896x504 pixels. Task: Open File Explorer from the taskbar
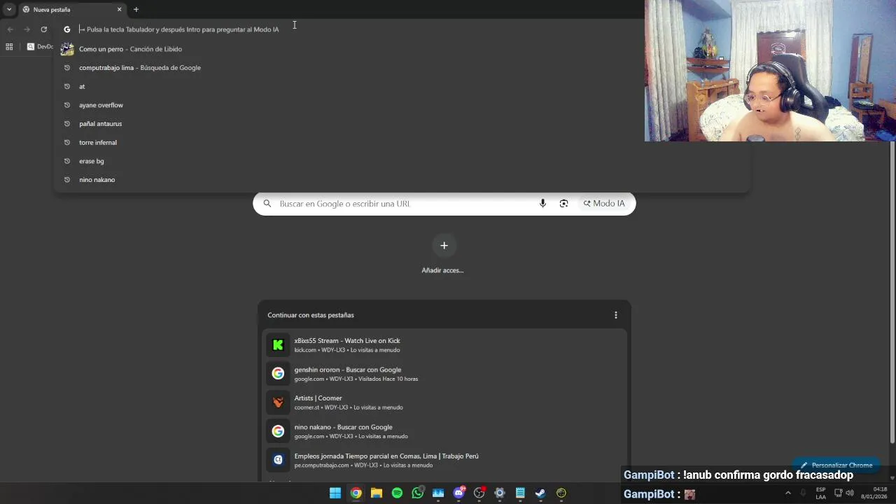click(x=377, y=493)
